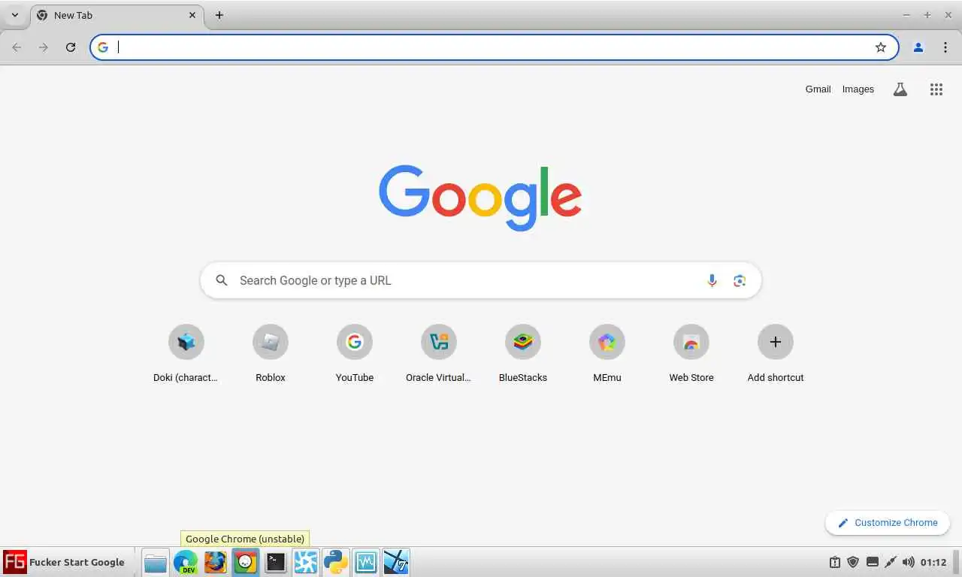
Task: Launch Python from the taskbar
Action: 336,562
